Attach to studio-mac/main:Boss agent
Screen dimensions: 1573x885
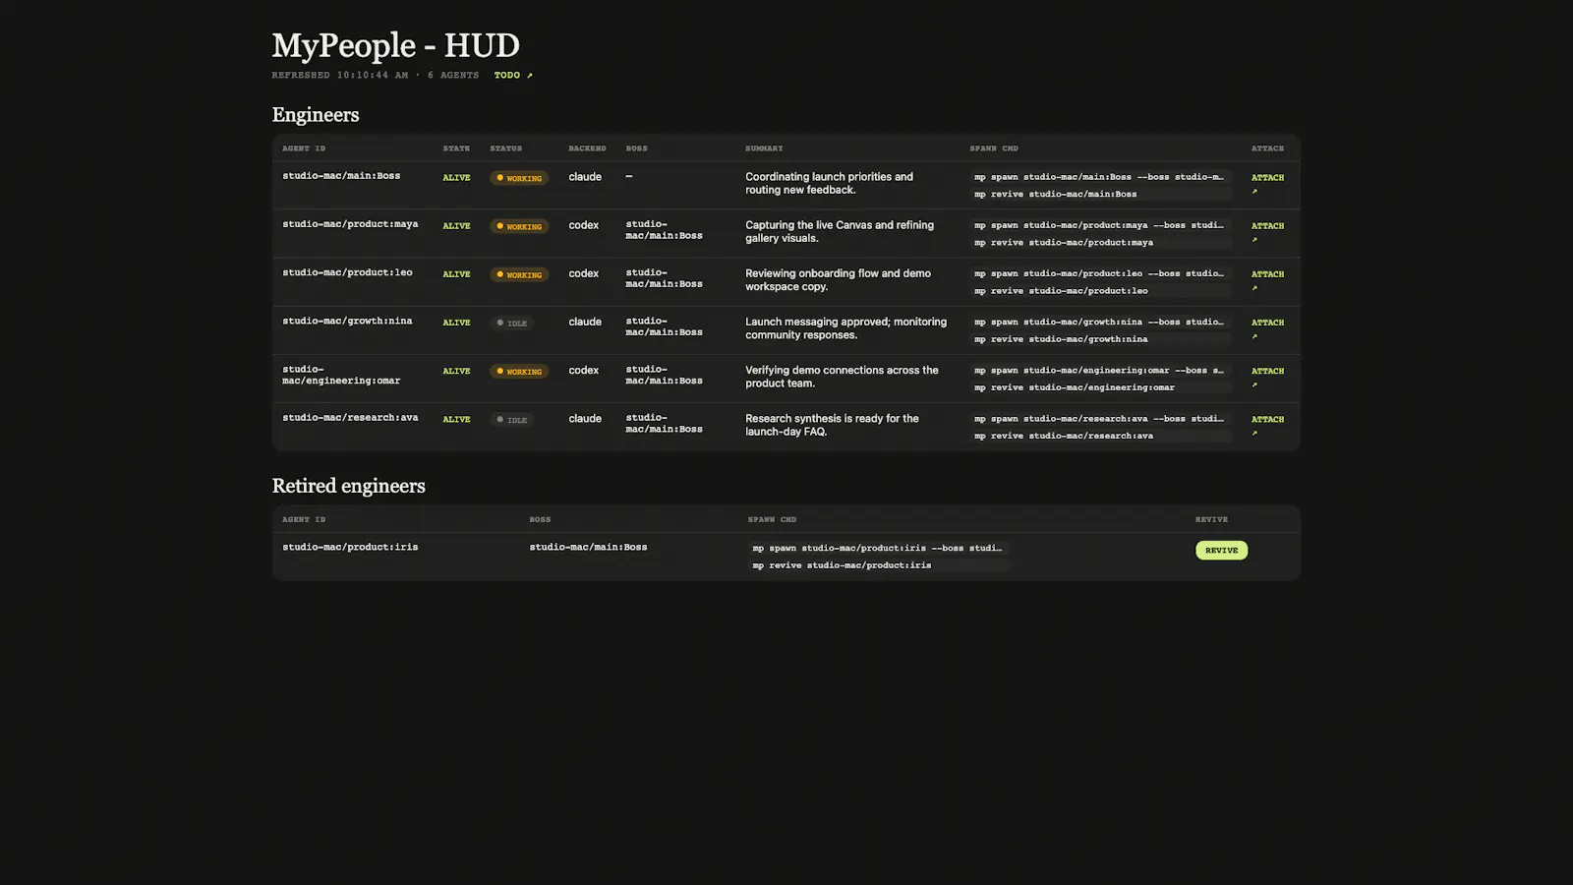coord(1267,184)
